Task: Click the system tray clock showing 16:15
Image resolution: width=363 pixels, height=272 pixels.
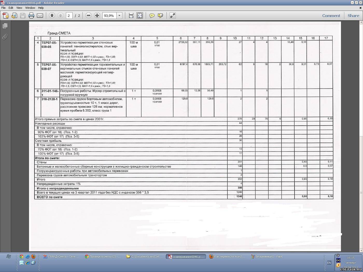Action: [x=351, y=258]
